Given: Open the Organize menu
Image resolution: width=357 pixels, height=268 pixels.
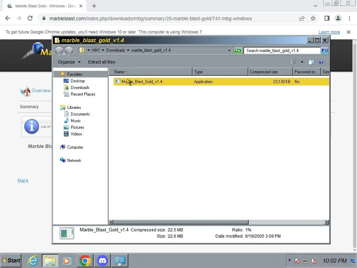Looking at the screenshot, I should click(x=69, y=62).
